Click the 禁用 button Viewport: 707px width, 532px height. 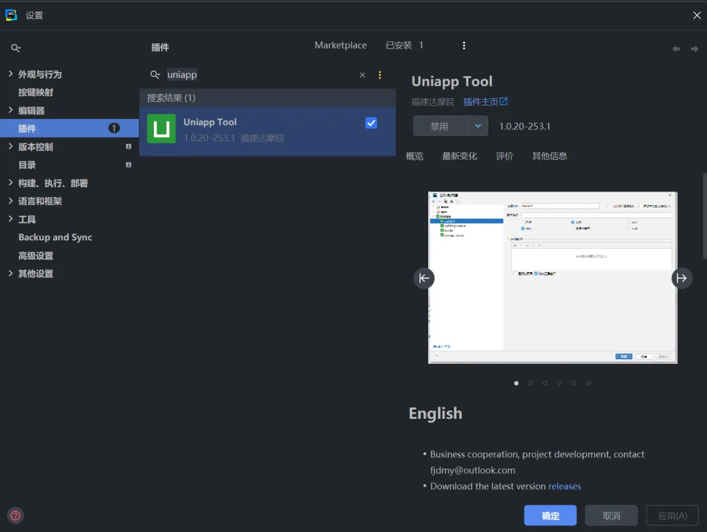pos(440,126)
